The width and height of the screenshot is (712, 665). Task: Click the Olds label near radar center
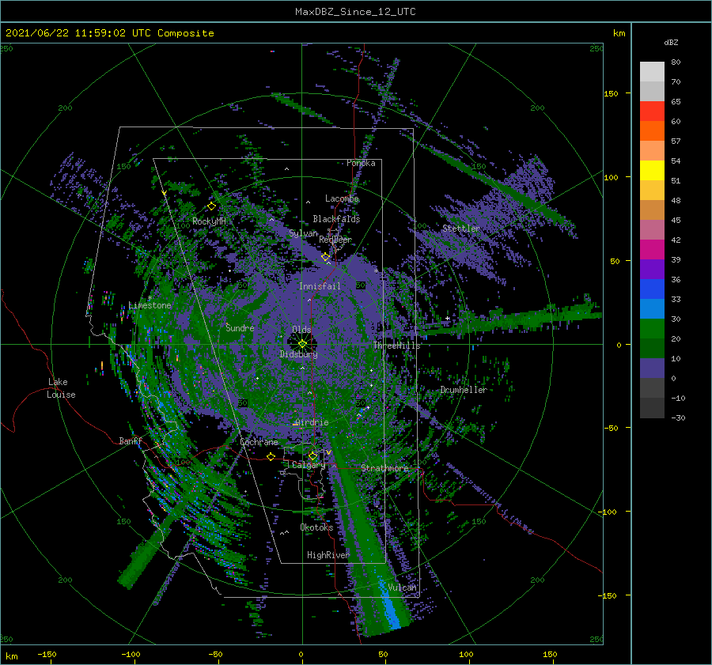point(301,330)
